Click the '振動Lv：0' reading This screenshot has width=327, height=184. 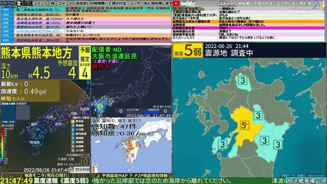pyautogui.click(x=15, y=84)
